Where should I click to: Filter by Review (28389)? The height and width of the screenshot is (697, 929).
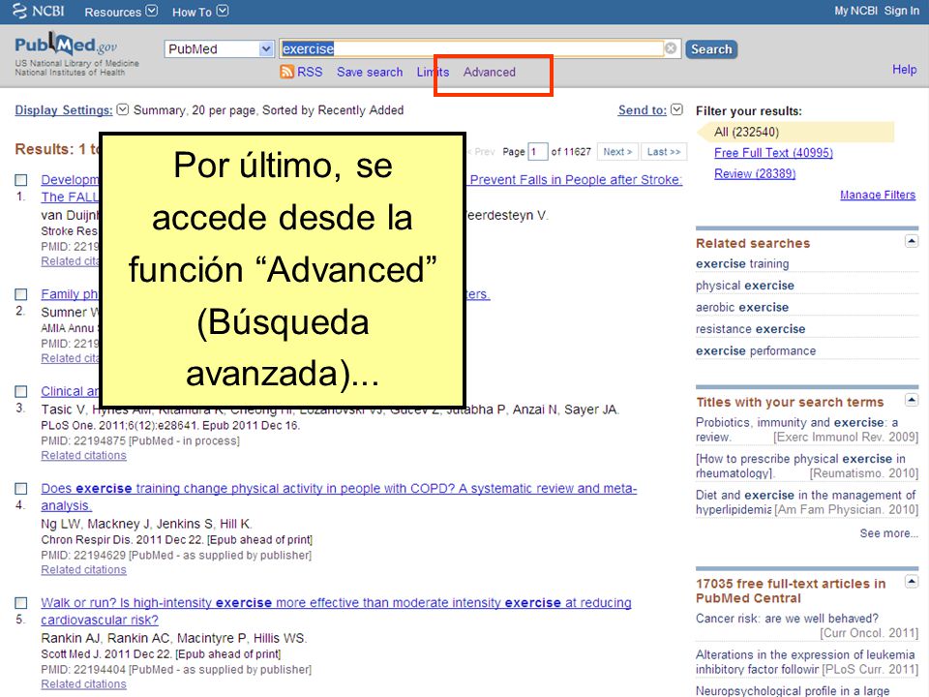click(755, 173)
